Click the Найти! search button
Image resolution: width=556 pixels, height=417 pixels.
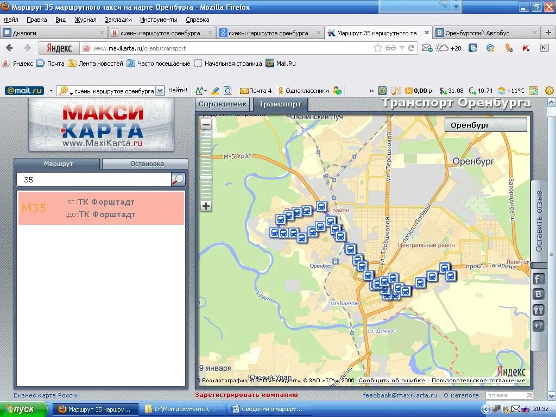pos(178,91)
